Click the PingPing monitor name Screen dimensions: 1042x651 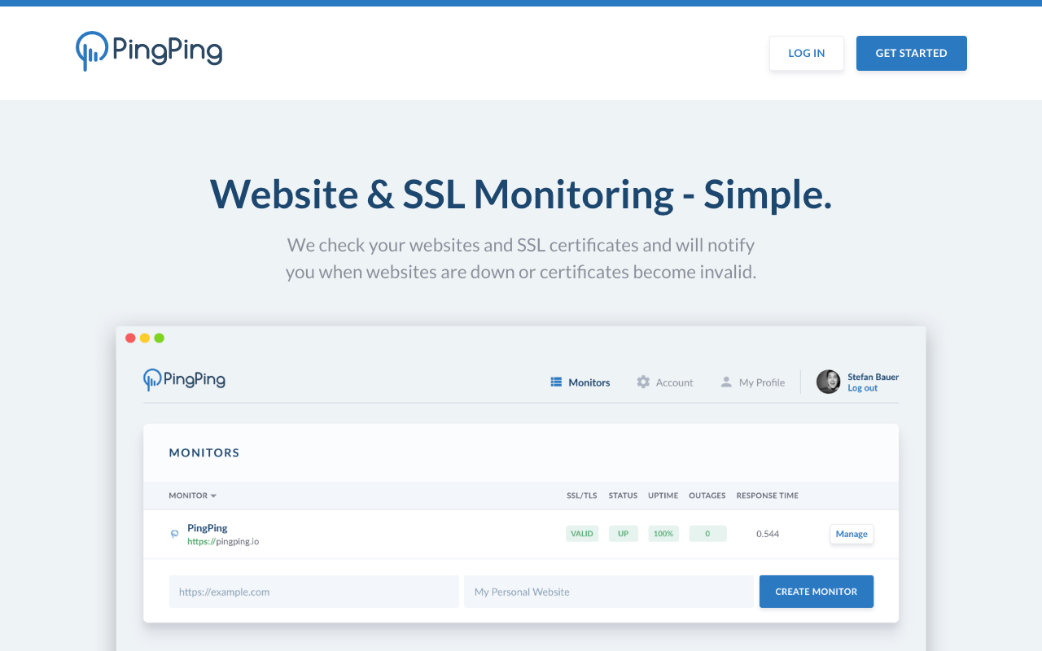[x=208, y=528]
